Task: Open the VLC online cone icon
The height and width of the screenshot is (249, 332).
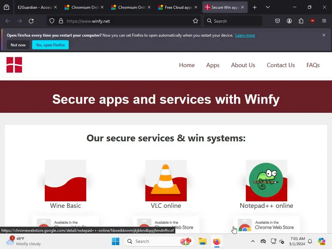Action: (x=166, y=181)
